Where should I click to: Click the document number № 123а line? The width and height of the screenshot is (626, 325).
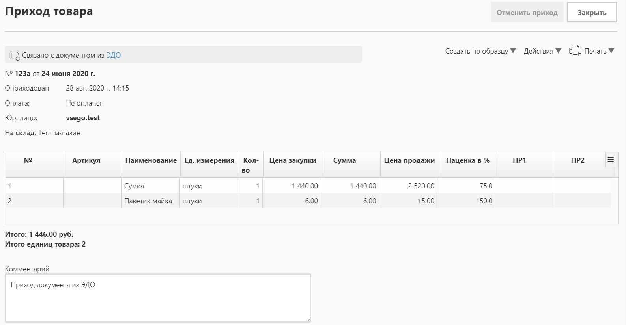point(50,74)
